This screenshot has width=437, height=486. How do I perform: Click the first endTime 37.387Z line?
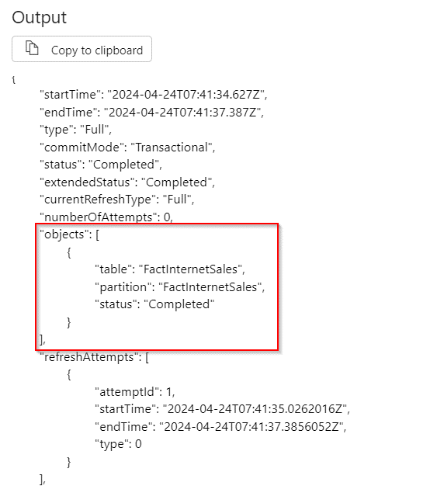click(152, 113)
